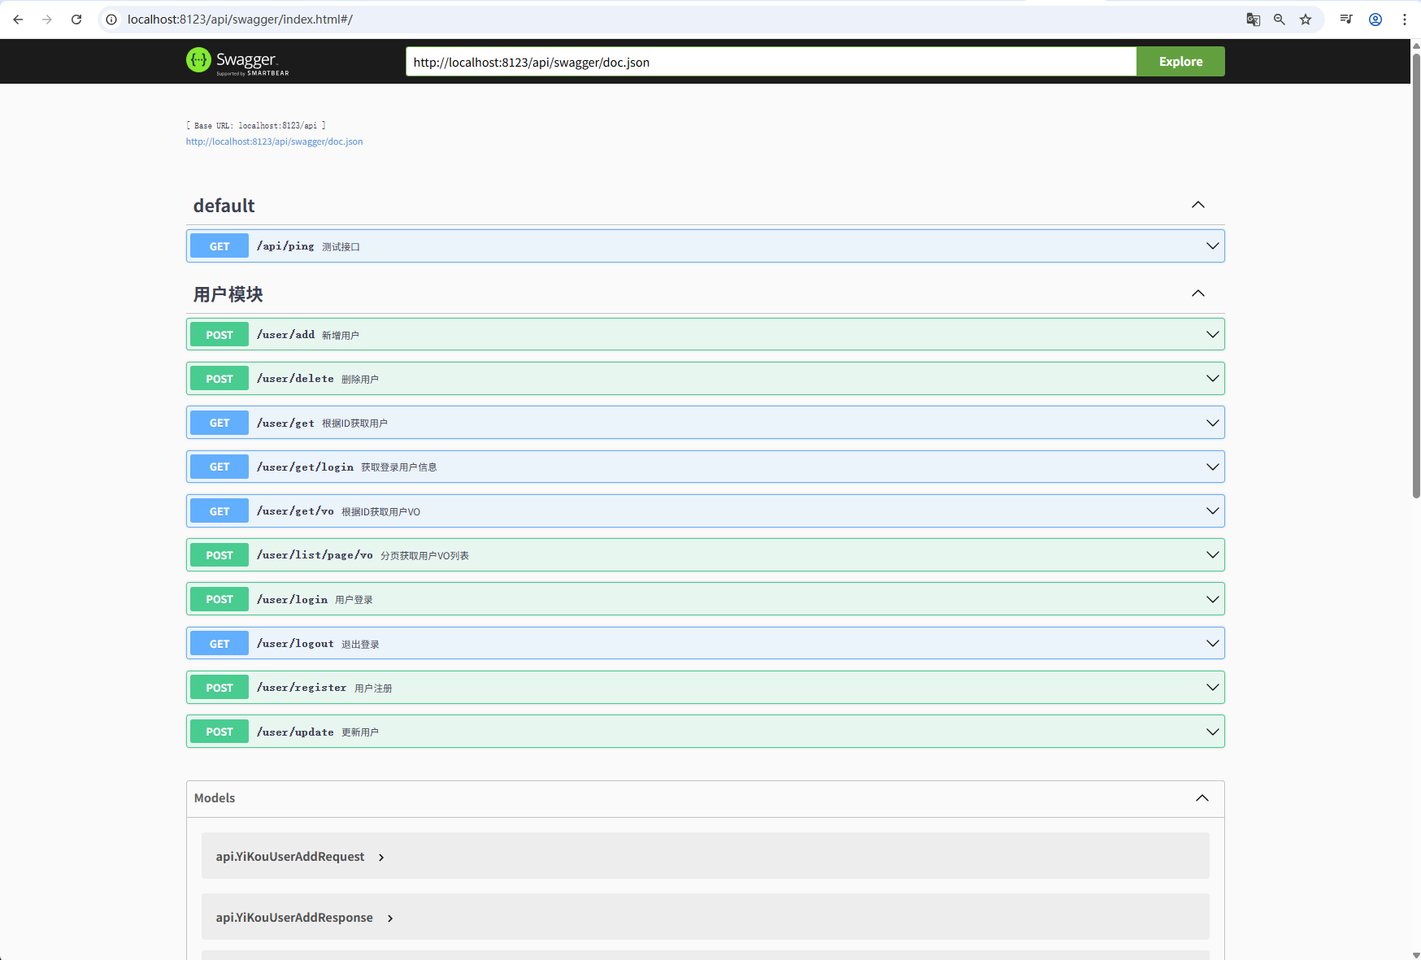This screenshot has height=960, width=1421.
Task: Expand the /user/update row arrow
Action: pos(1212,732)
